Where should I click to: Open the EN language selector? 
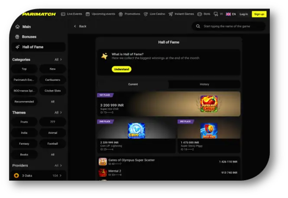click(x=231, y=14)
